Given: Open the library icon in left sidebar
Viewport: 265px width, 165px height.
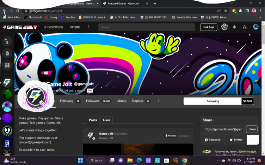Looking at the screenshot, I should coord(7,65).
